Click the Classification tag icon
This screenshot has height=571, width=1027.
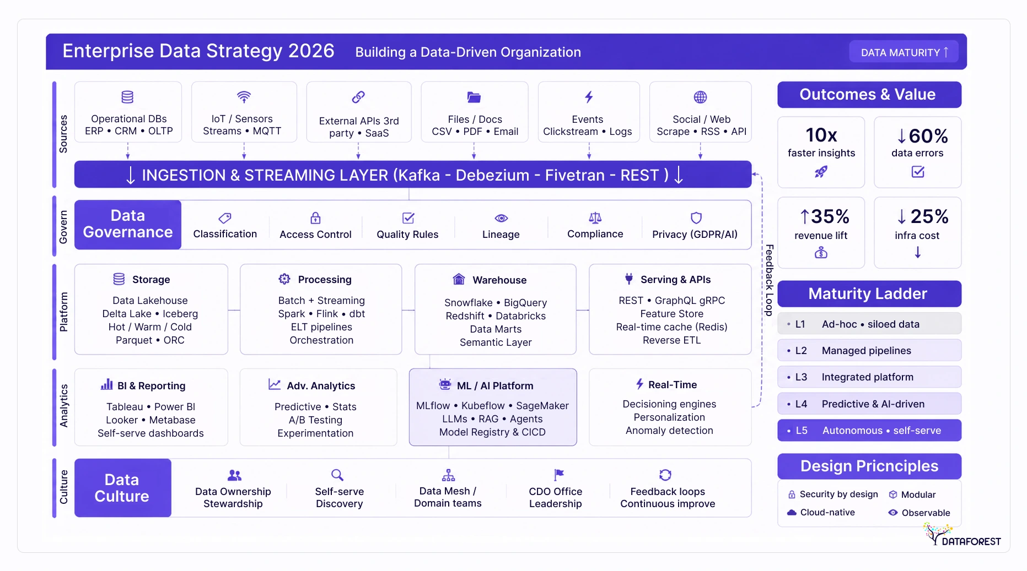tap(225, 218)
